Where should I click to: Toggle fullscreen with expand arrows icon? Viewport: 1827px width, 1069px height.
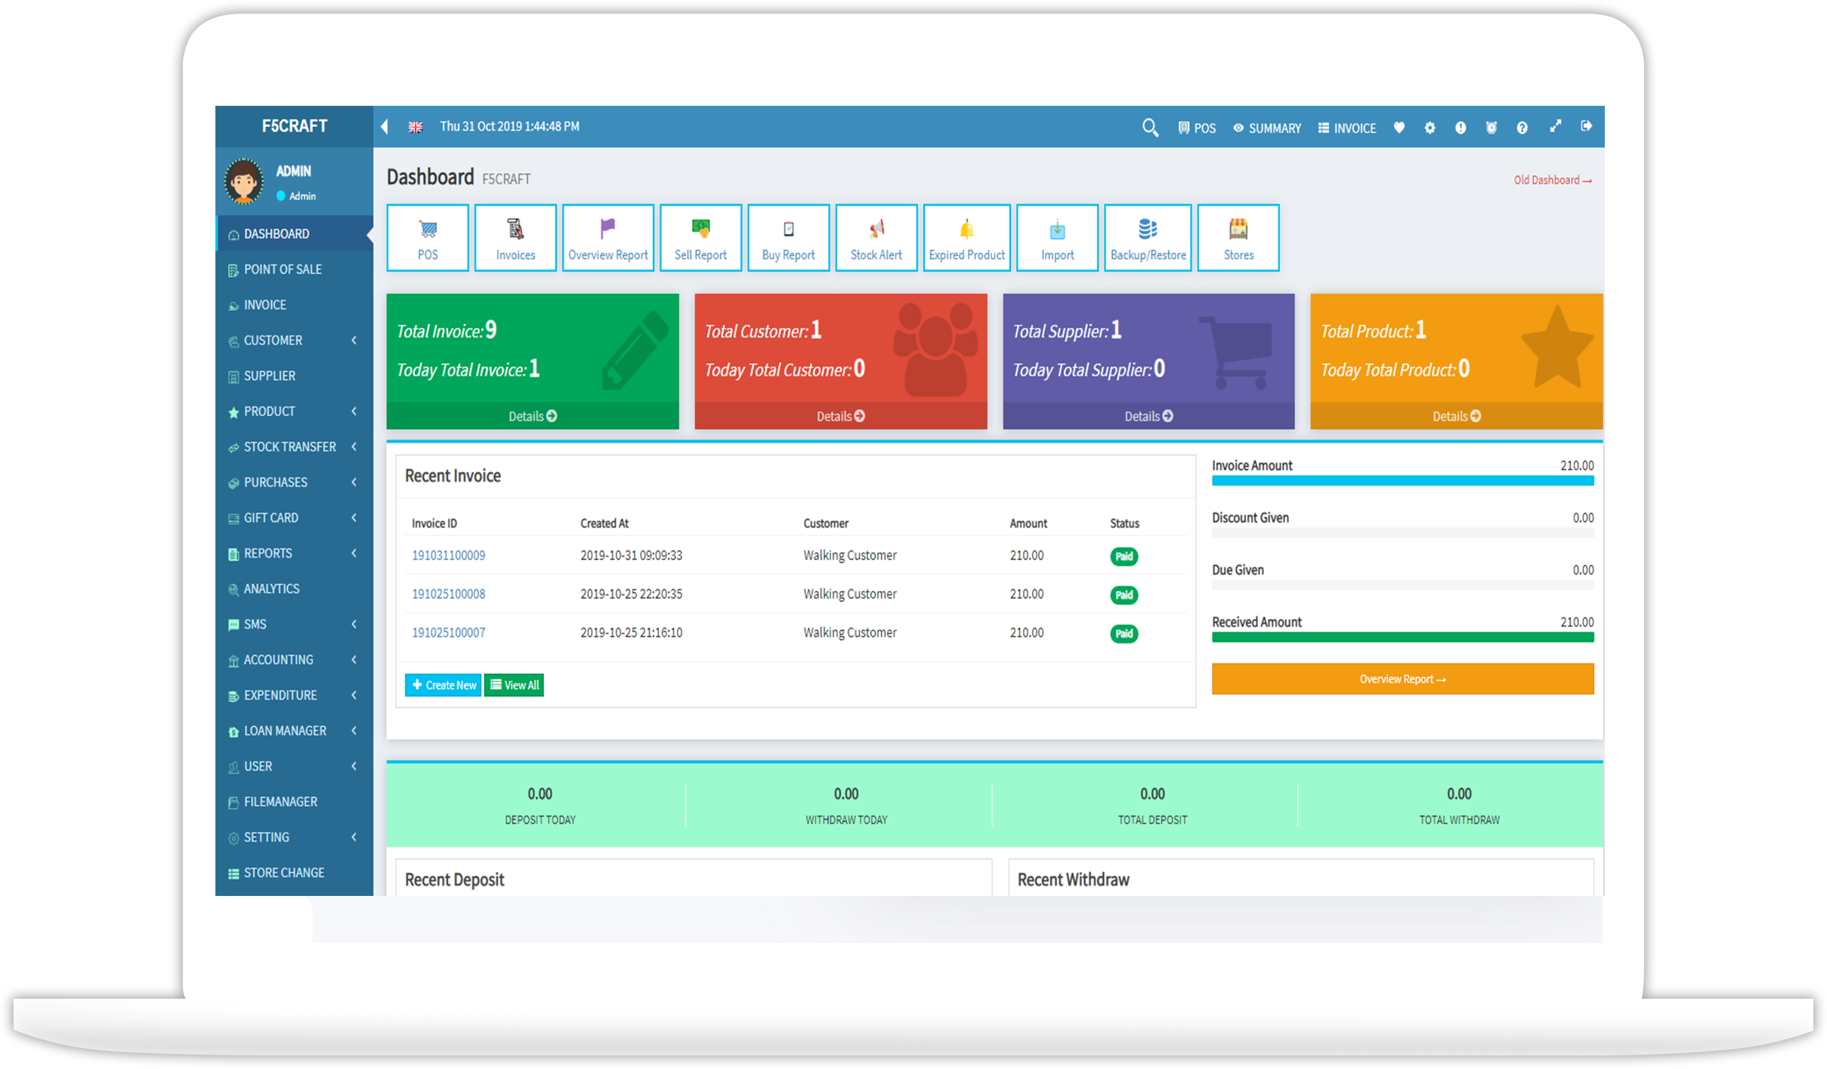(1555, 126)
